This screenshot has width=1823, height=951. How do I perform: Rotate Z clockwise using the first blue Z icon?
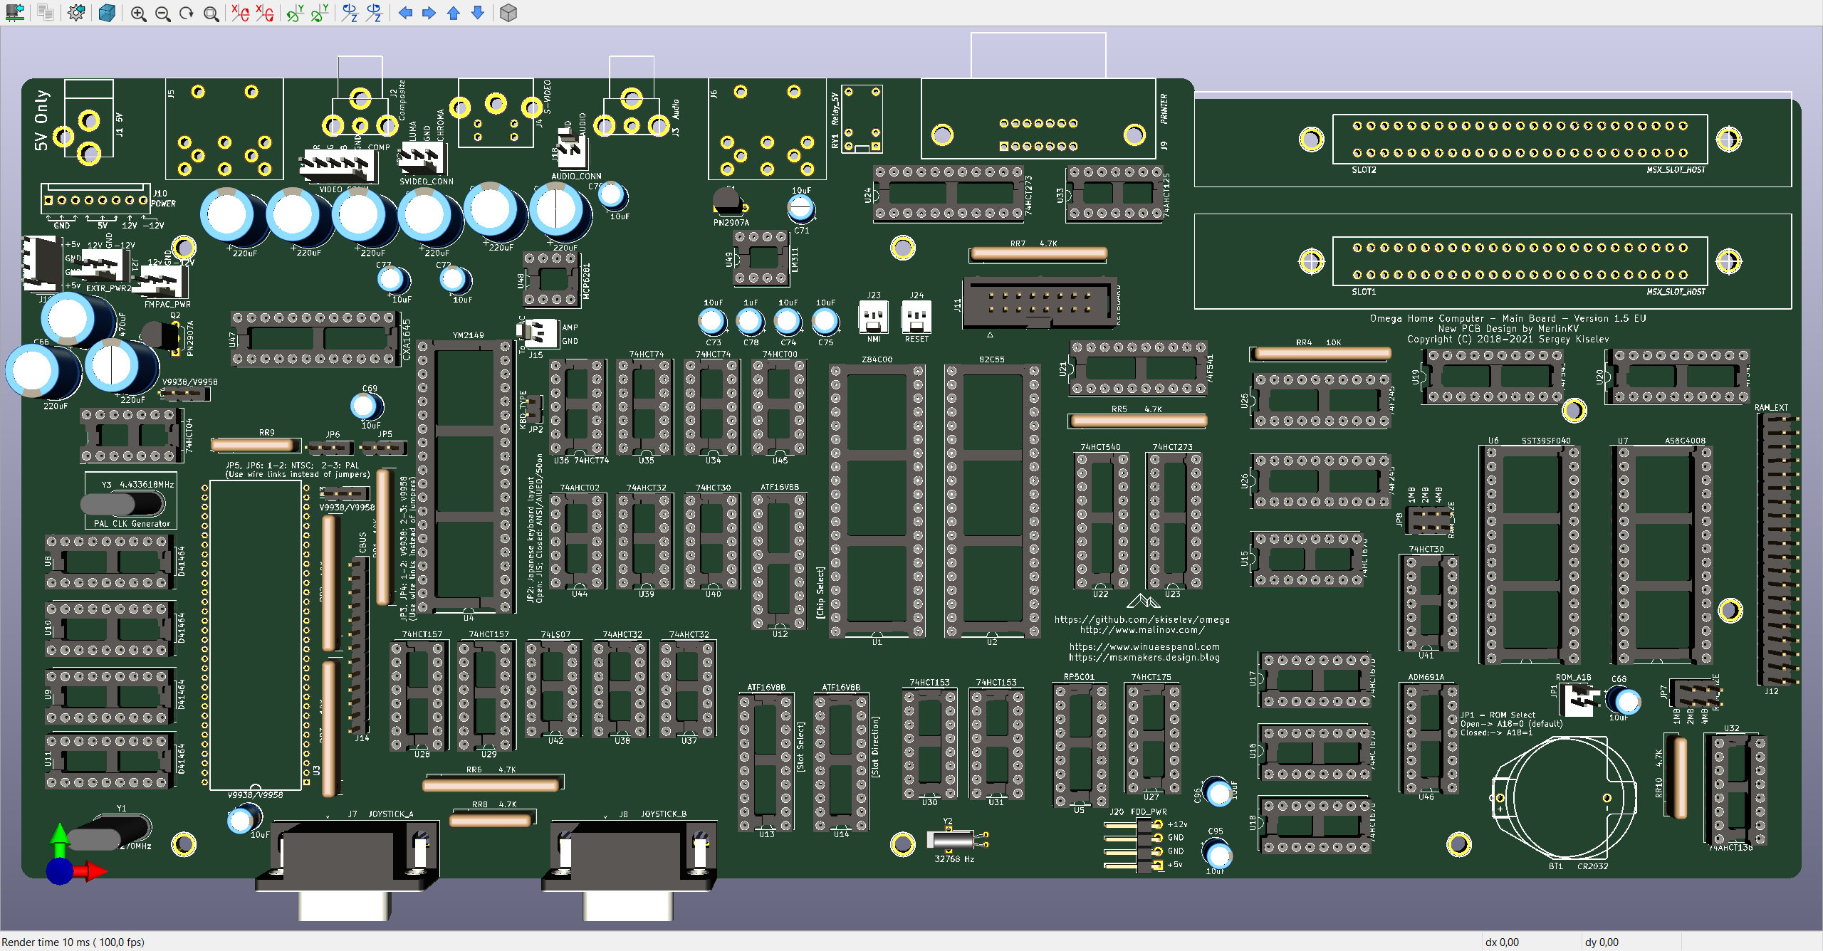tap(350, 13)
